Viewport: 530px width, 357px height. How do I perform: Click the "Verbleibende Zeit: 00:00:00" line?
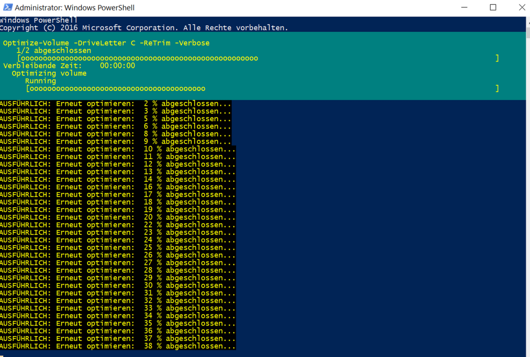click(69, 66)
